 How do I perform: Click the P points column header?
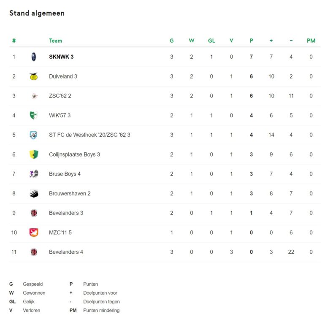pyautogui.click(x=251, y=41)
